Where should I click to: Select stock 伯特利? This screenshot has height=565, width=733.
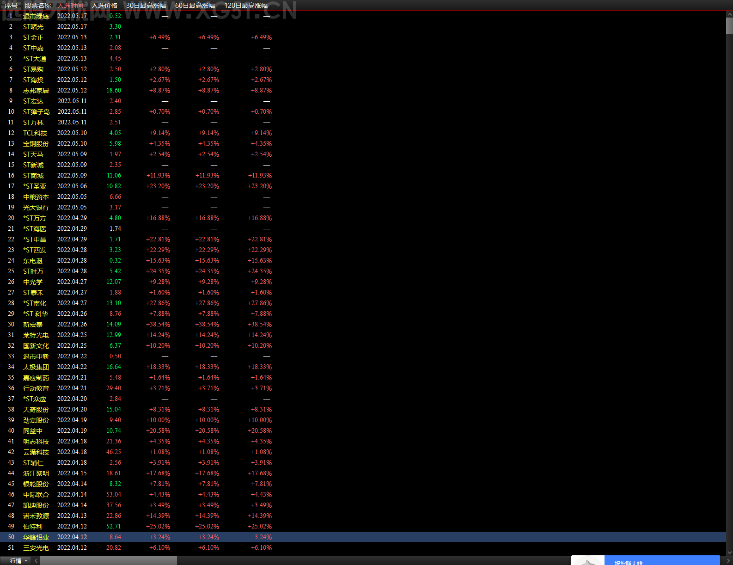tap(33, 527)
